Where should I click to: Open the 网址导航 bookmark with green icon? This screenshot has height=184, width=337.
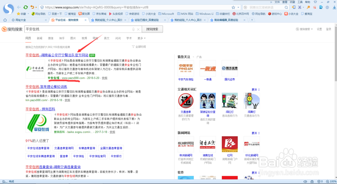coord(38,14)
